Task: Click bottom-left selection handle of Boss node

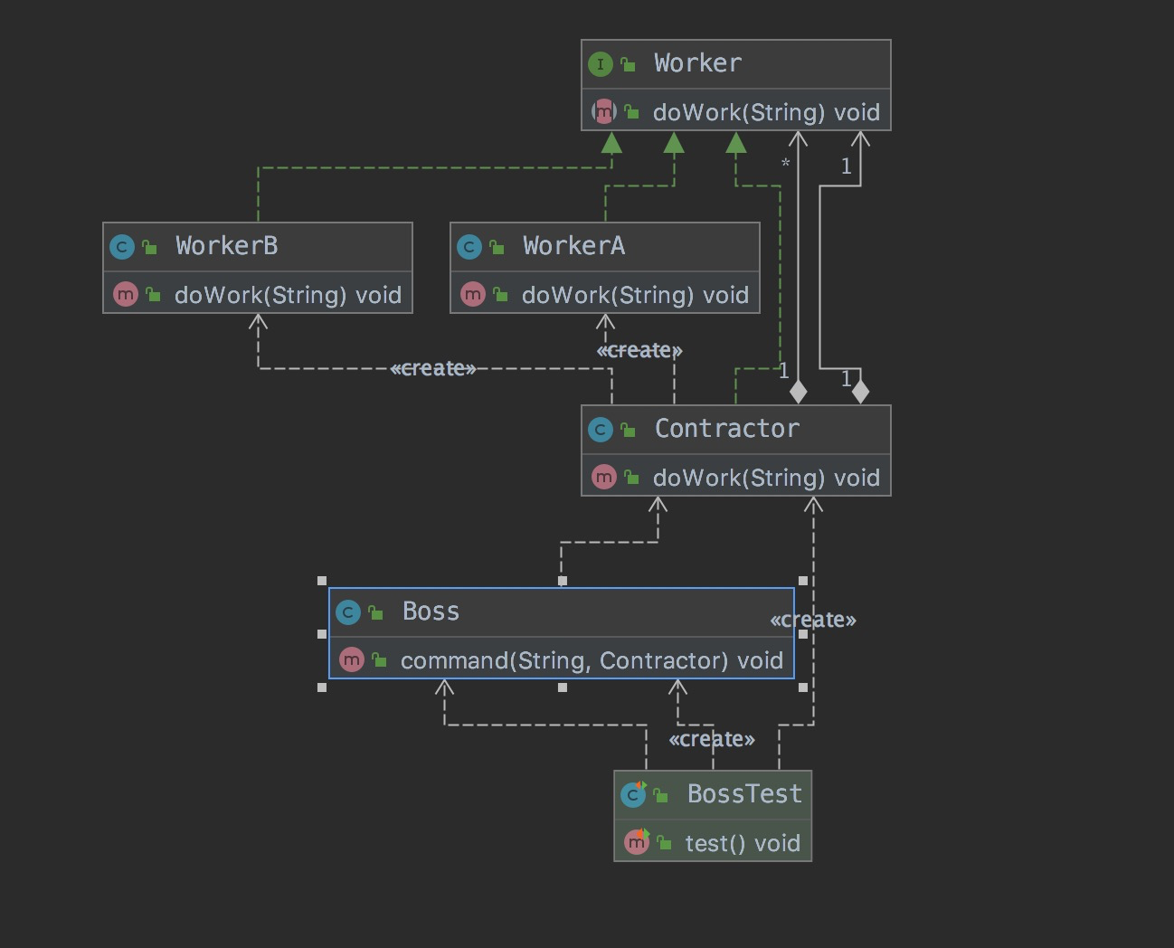Action: (322, 687)
